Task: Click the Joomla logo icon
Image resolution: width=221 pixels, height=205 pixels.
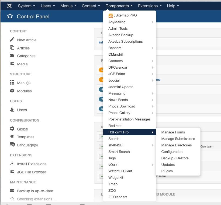Action: point(10,6)
